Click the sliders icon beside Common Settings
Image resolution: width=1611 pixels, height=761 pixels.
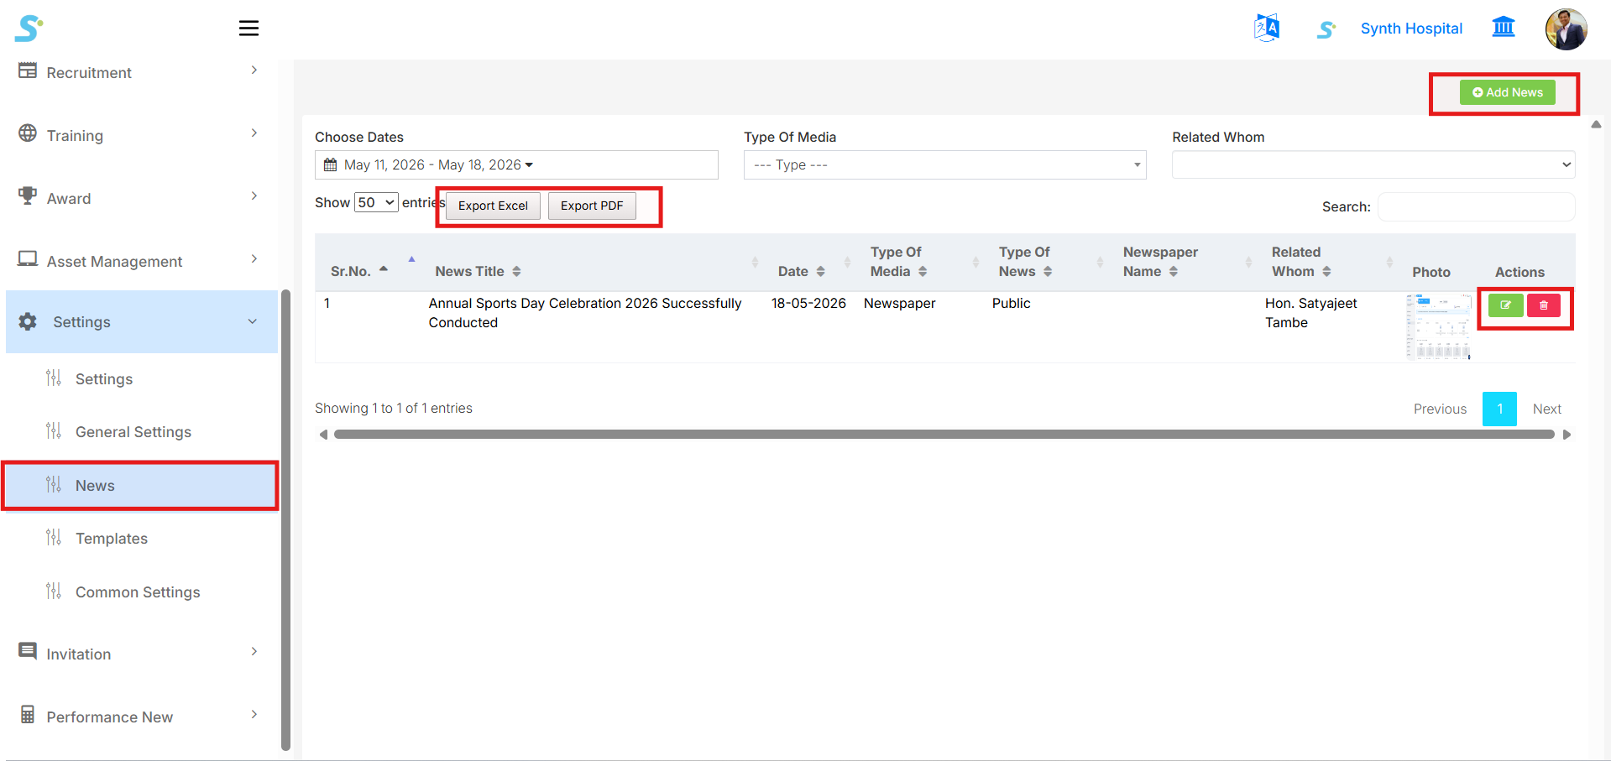pyautogui.click(x=54, y=592)
